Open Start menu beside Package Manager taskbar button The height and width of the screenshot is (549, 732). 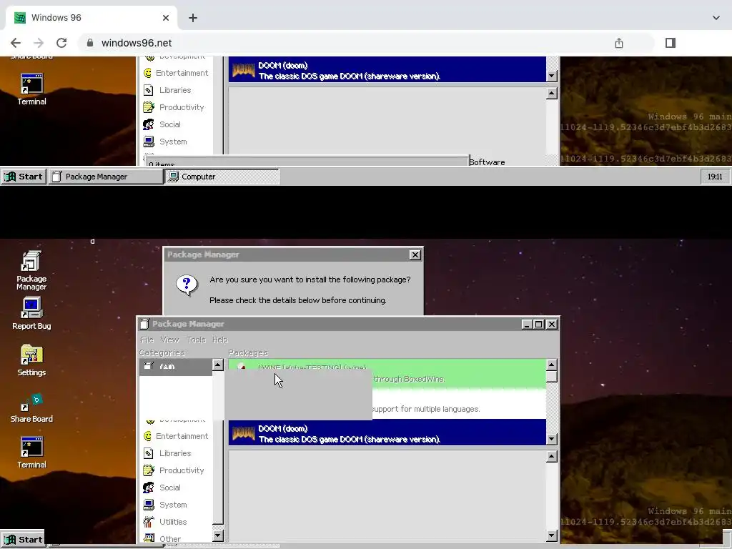click(x=24, y=177)
